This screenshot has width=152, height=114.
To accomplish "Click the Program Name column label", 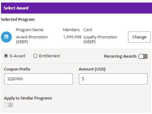I will 30,30.
